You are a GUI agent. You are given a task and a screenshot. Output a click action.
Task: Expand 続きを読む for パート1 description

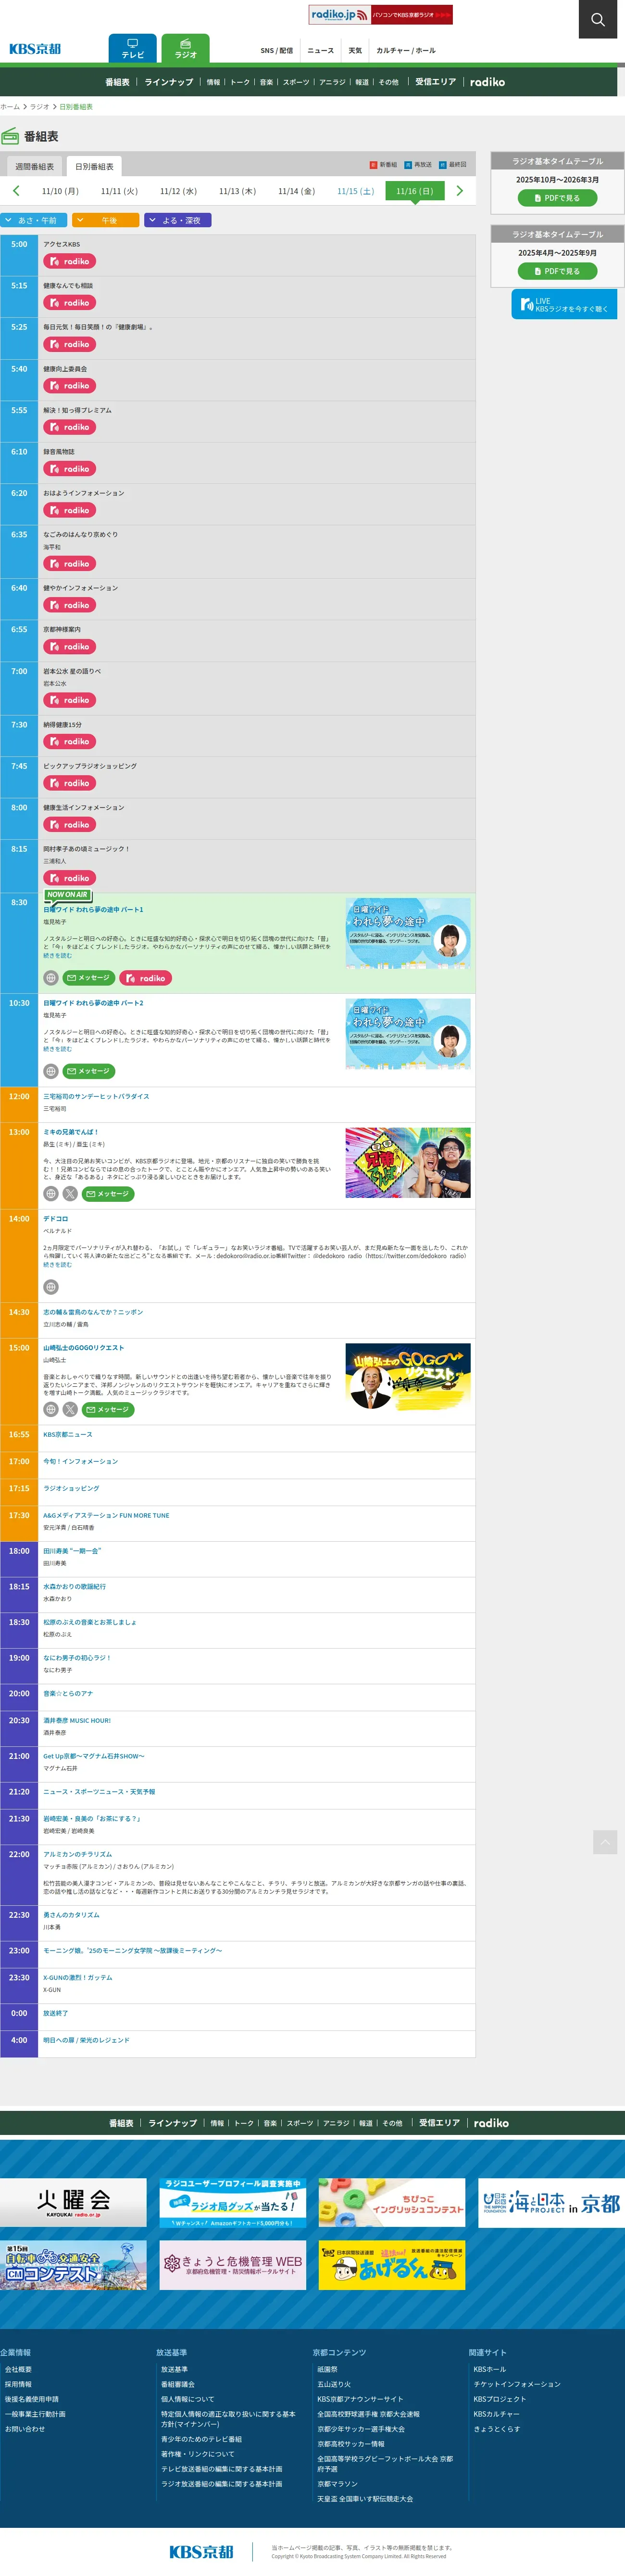tap(57, 956)
